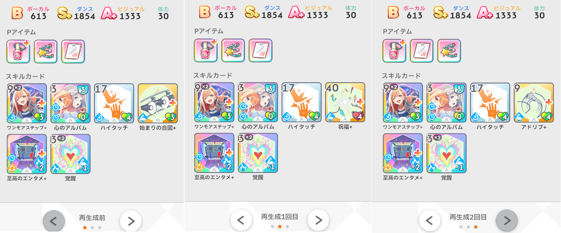561x233 pixels.
Task: Tap 覚醒 card in 再生成1回目 panel
Action: (258, 153)
